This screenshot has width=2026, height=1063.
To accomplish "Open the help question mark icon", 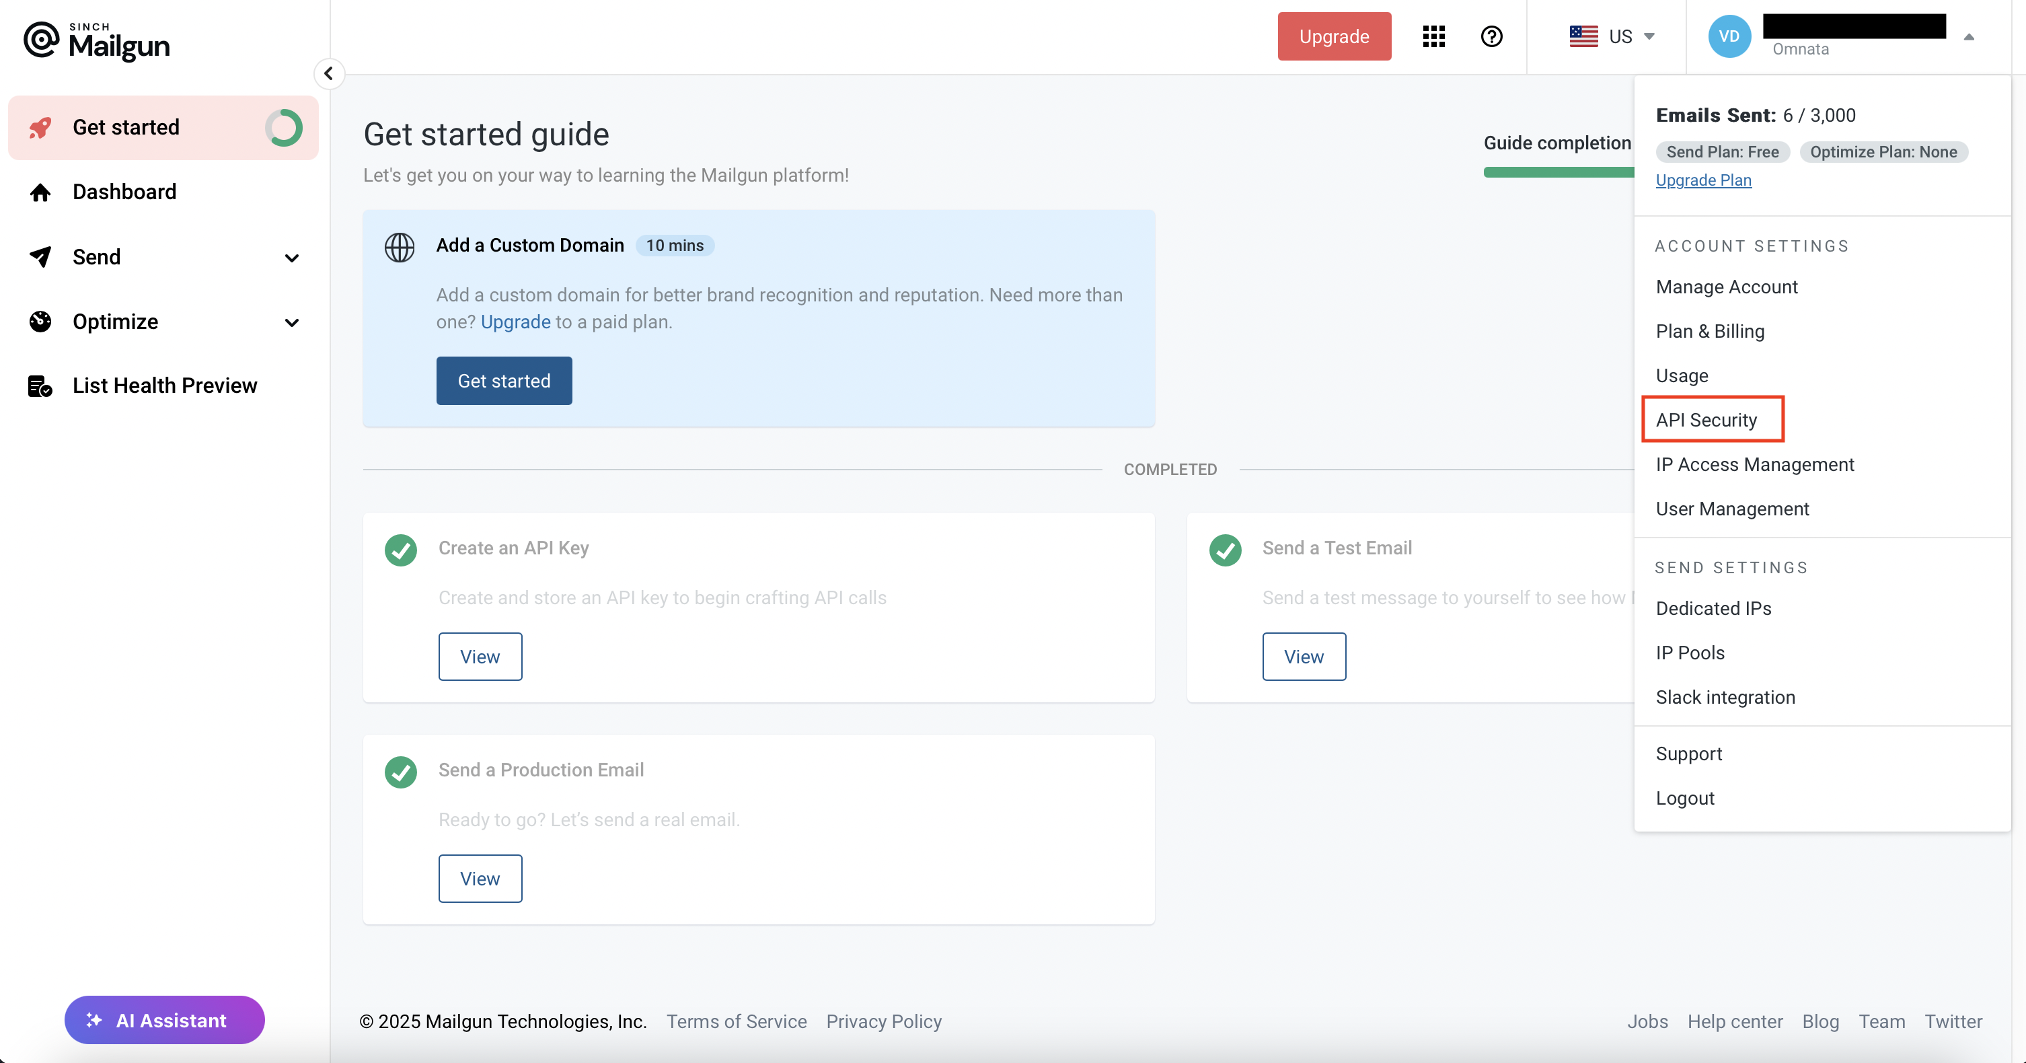I will coord(1491,36).
